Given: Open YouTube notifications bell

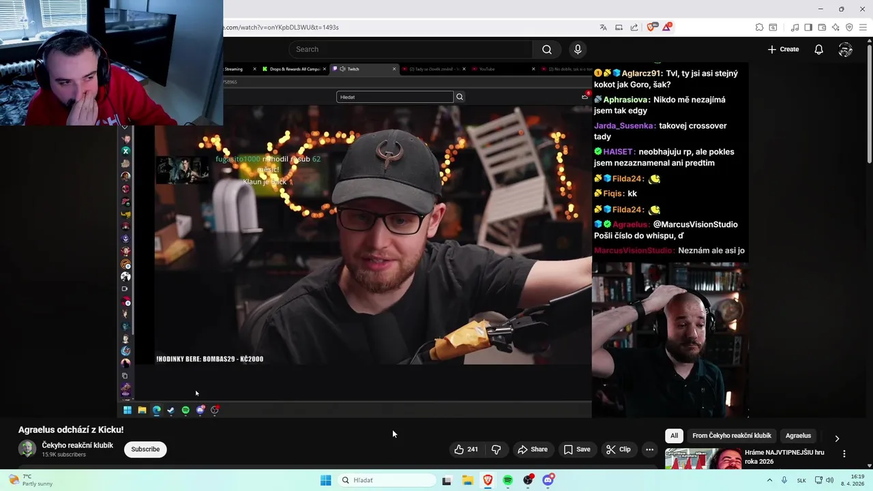Looking at the screenshot, I should (818, 49).
